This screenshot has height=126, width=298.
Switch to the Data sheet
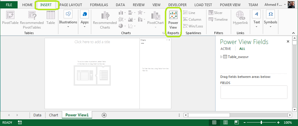point(38,115)
